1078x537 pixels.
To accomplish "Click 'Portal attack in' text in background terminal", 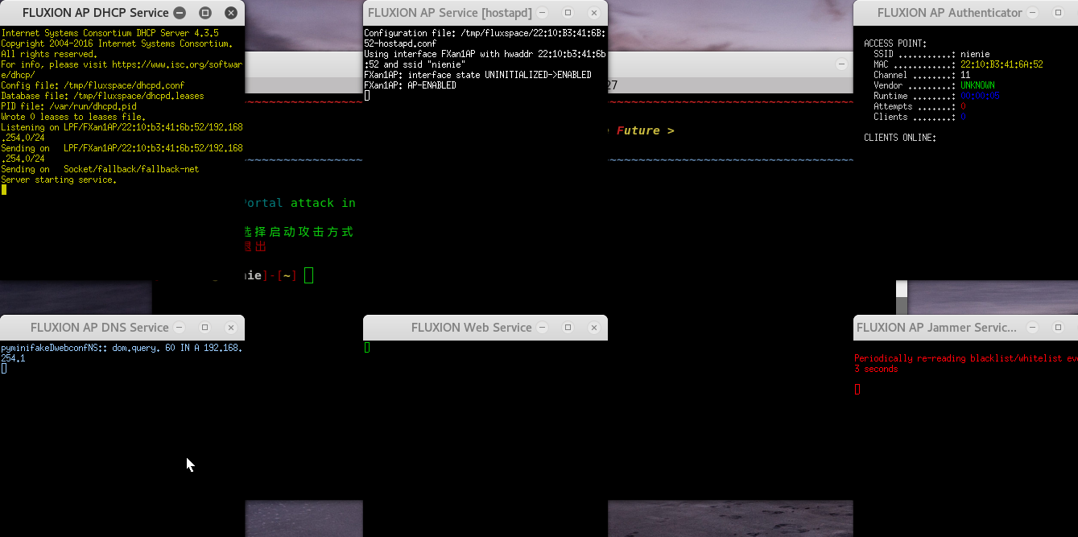I will pos(299,203).
